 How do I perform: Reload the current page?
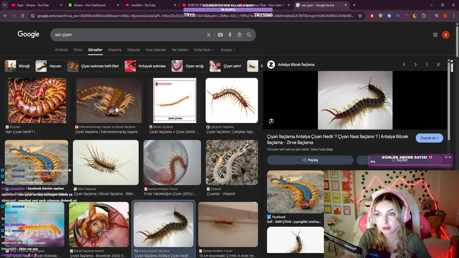[22, 16]
